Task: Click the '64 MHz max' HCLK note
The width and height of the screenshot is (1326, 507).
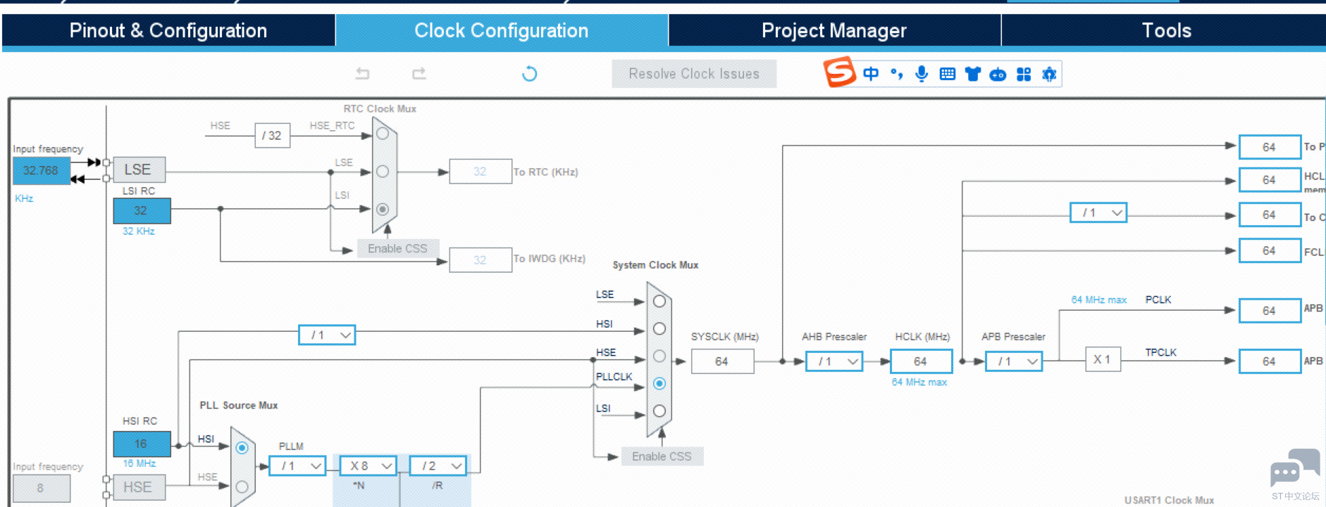Action: click(919, 383)
